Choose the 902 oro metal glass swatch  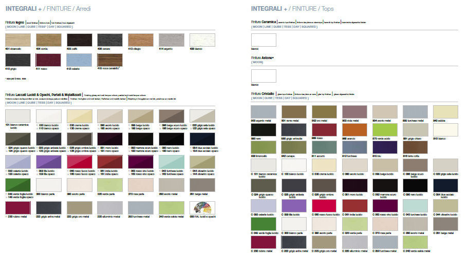click(324, 112)
